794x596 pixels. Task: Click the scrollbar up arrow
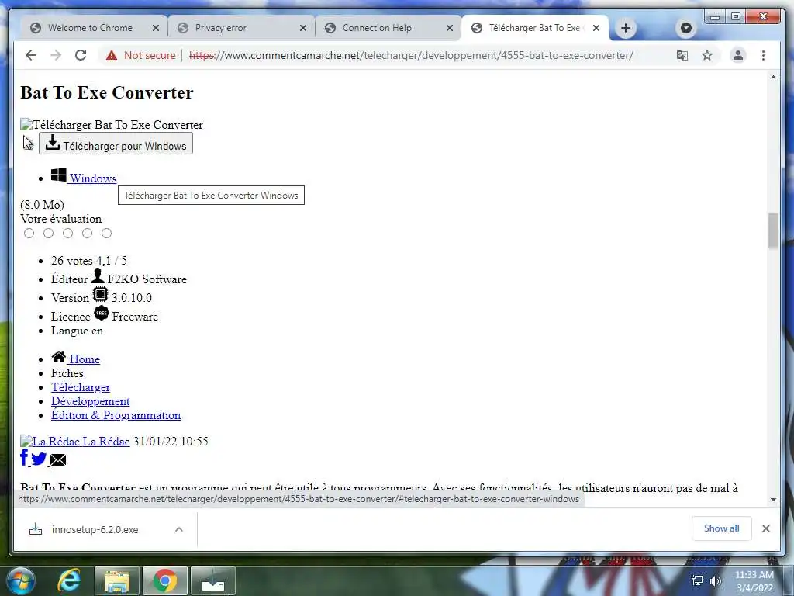tap(773, 77)
